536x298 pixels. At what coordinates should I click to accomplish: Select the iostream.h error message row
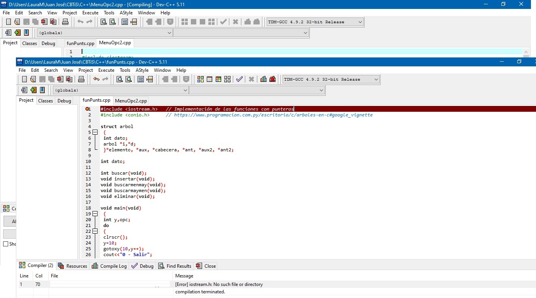(219, 284)
